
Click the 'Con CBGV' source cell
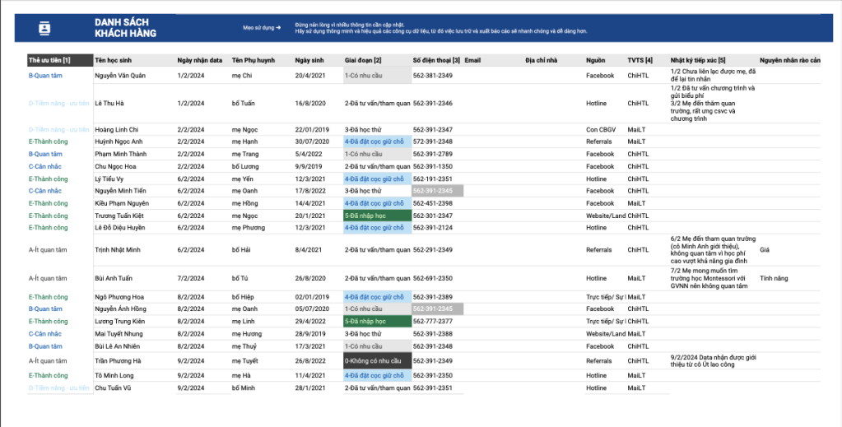point(600,130)
